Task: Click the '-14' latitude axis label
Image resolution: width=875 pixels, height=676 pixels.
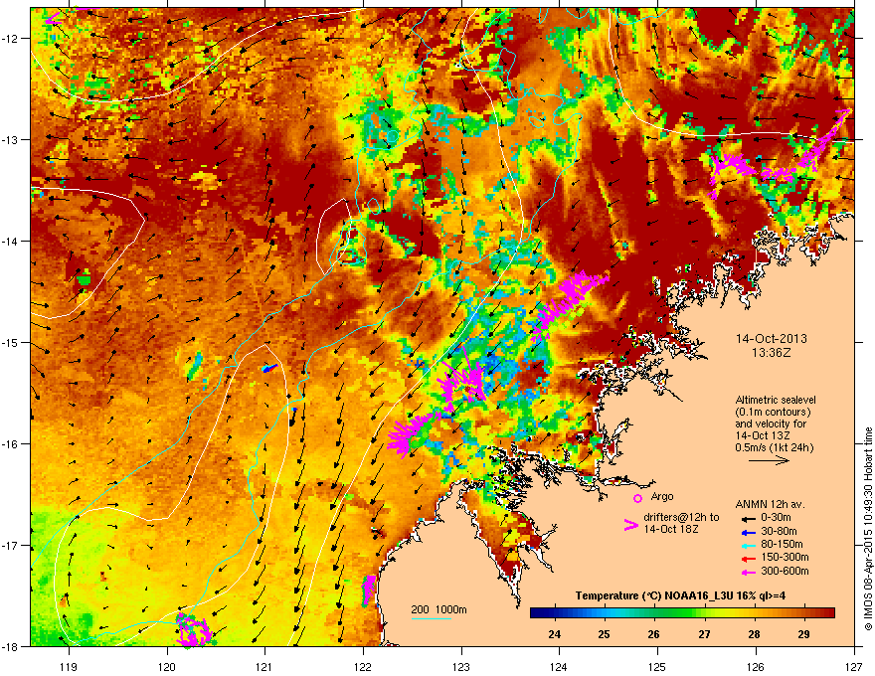Action: coord(10,241)
